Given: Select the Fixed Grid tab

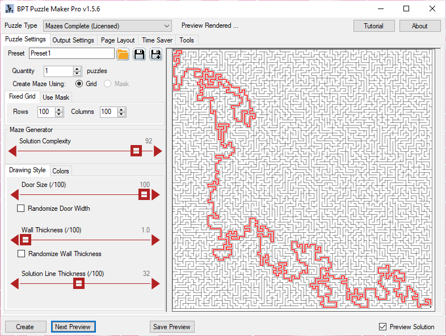Looking at the screenshot, I should (x=22, y=96).
